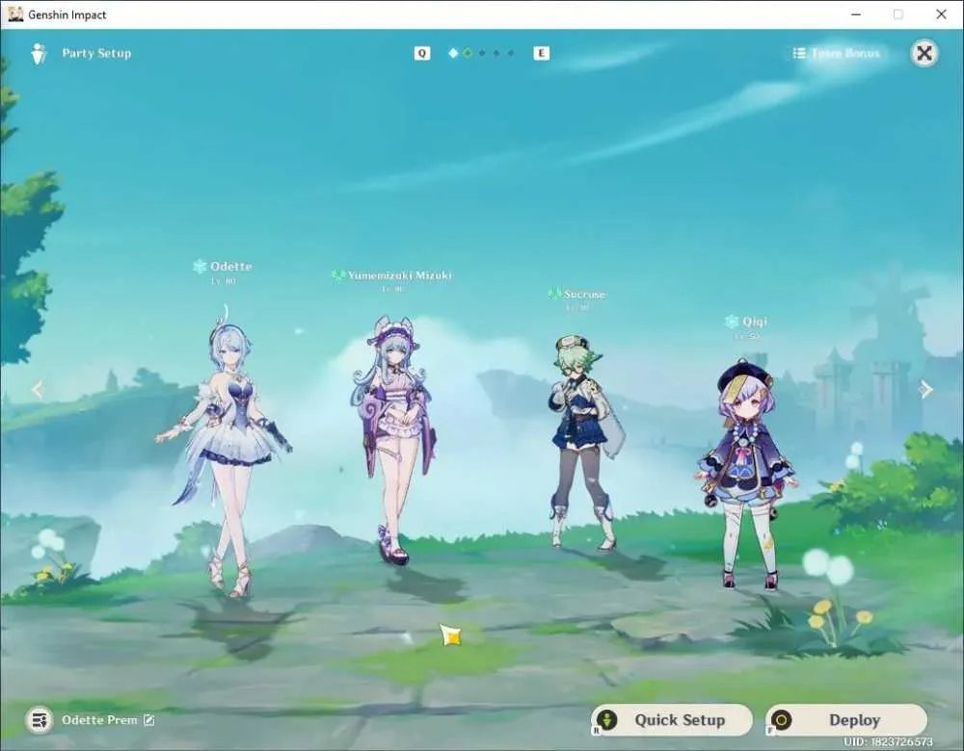
Task: Click the Genshin Impact title bar app icon
Action: click(15, 14)
